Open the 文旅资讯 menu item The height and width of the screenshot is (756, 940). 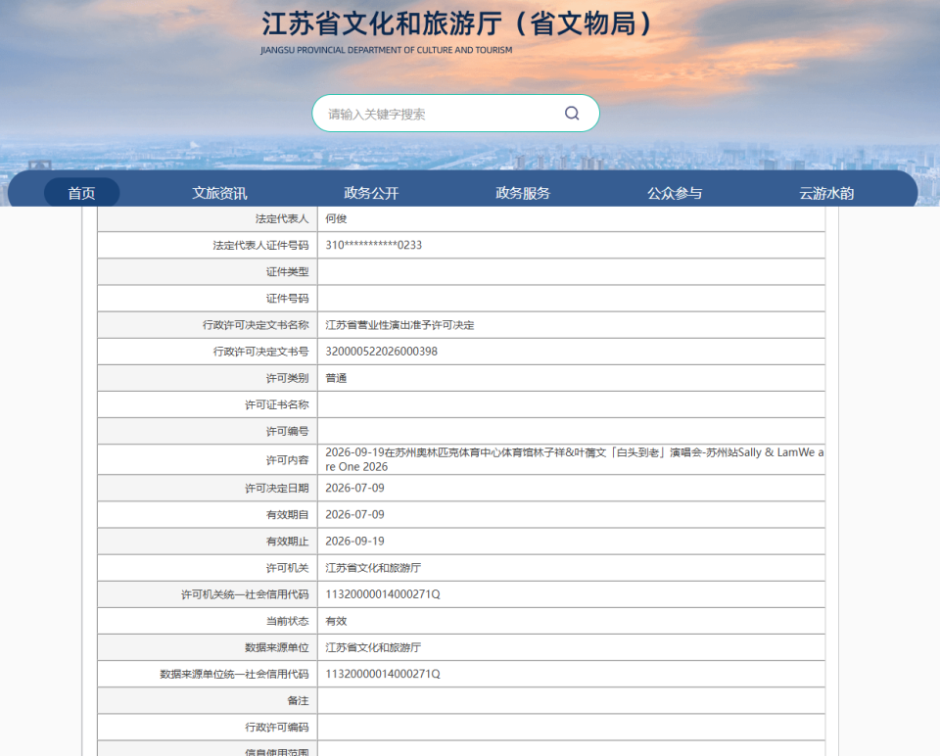219,193
